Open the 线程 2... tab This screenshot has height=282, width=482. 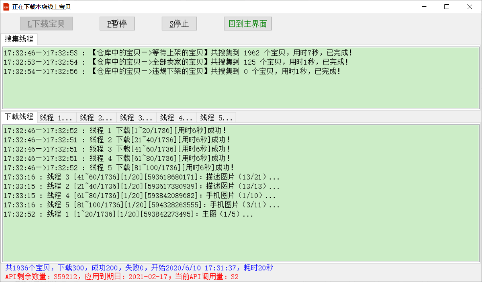tap(97, 117)
